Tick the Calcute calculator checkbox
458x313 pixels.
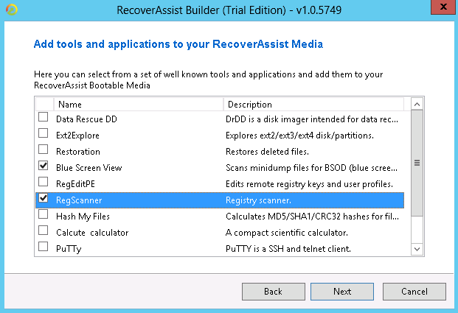coord(44,231)
